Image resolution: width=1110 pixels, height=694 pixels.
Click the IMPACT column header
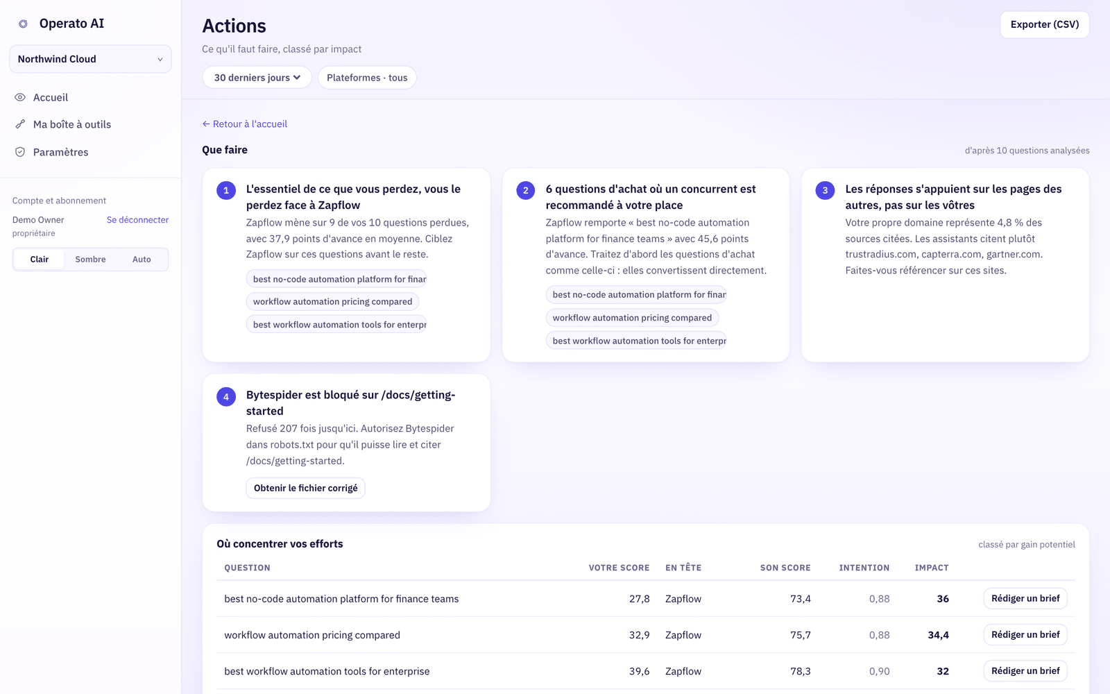(931, 568)
